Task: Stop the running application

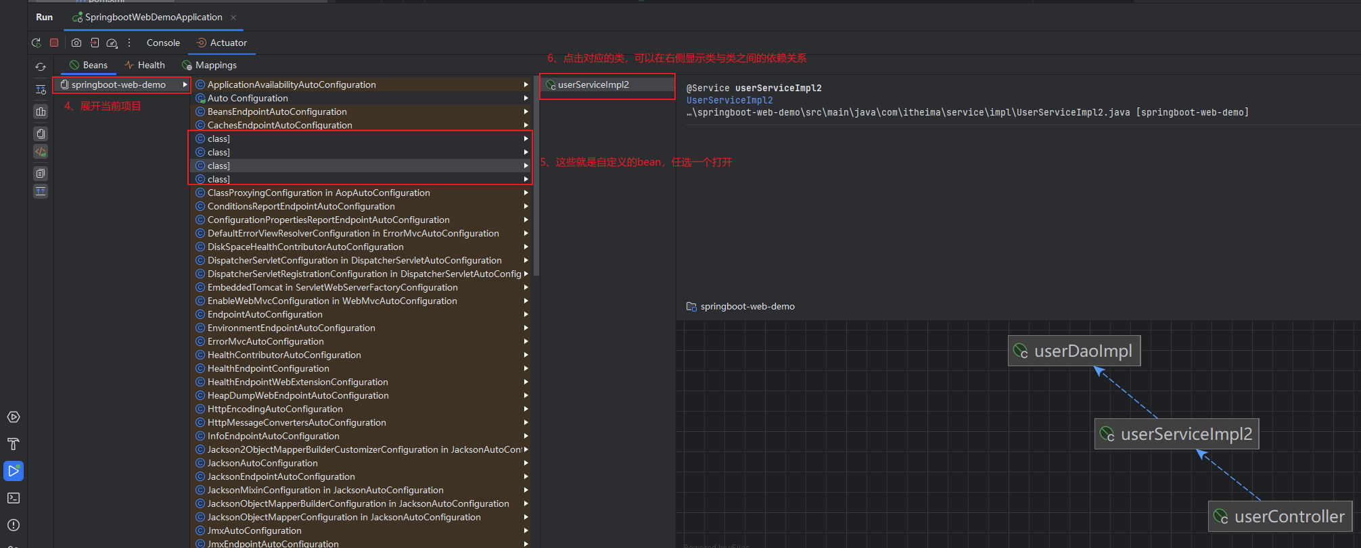Action: pos(54,43)
